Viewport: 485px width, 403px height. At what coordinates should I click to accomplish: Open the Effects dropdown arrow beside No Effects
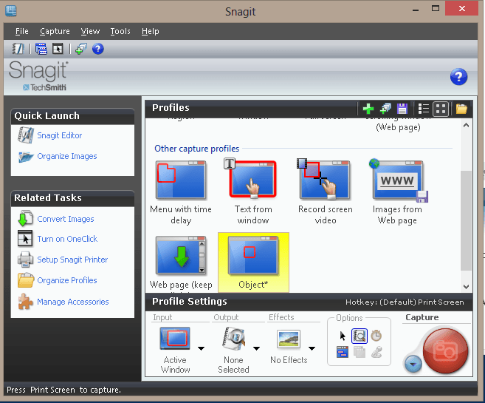pos(312,348)
